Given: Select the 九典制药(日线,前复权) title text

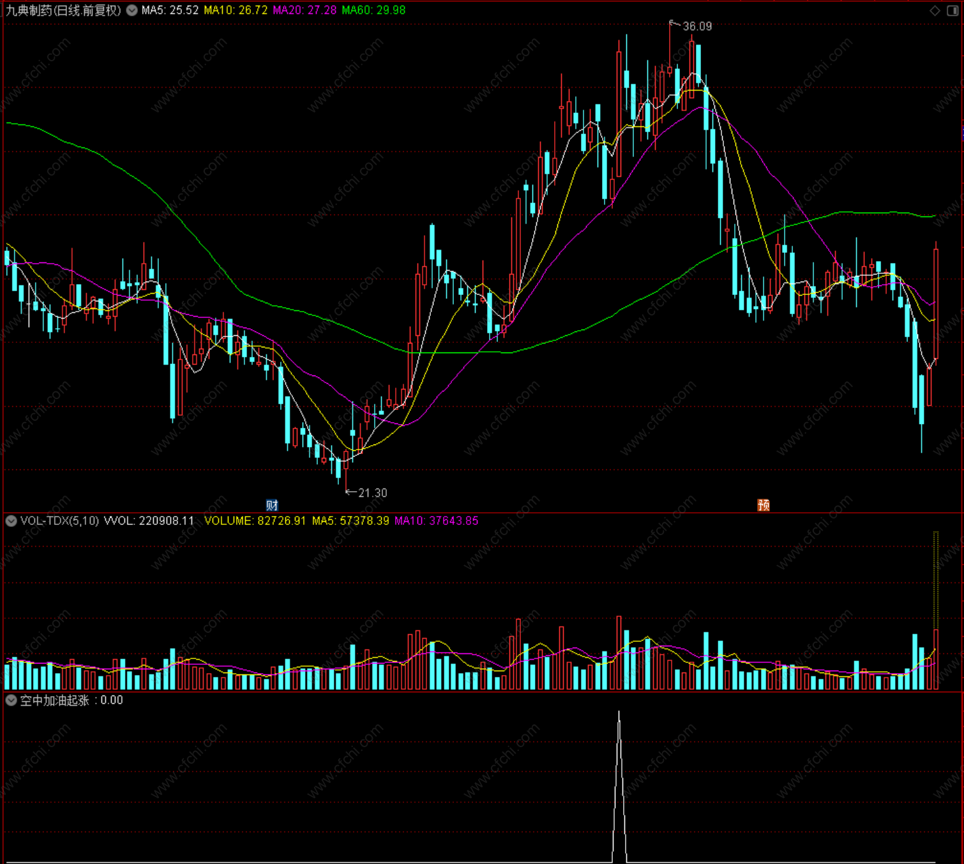Looking at the screenshot, I should [x=63, y=10].
